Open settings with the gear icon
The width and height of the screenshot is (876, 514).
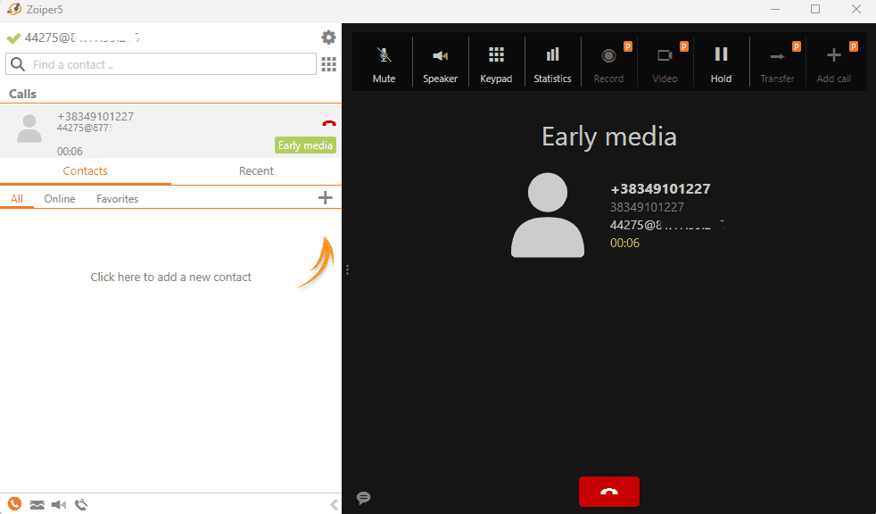click(328, 37)
